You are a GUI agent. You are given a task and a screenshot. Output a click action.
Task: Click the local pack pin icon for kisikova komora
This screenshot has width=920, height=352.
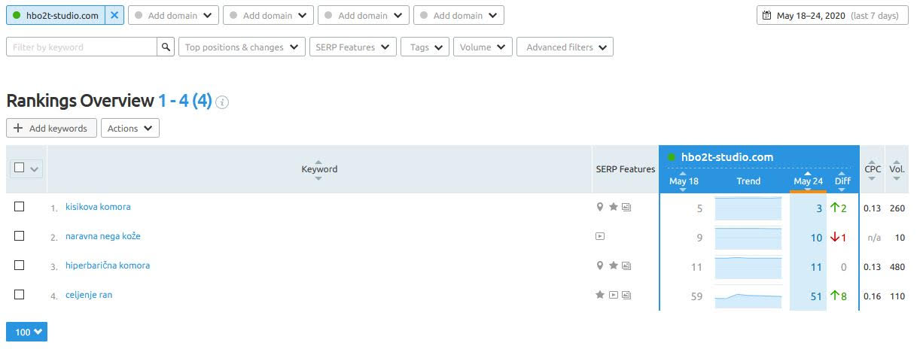(x=600, y=207)
